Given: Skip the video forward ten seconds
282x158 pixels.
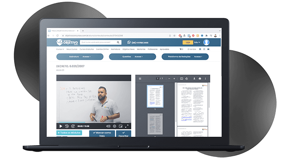Looking at the screenshot, I should coord(73,126).
